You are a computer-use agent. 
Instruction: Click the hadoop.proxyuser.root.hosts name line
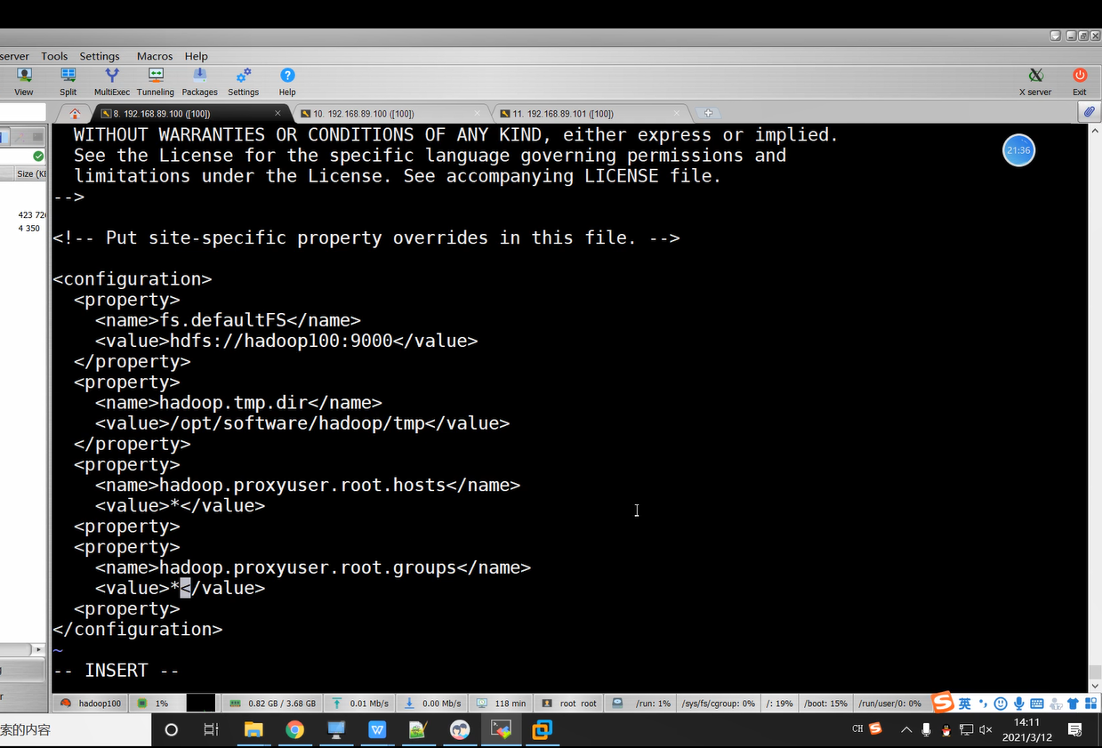pyautogui.click(x=308, y=485)
